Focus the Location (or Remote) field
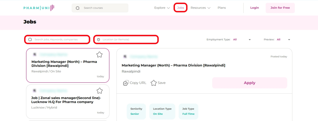Screen dimensions: 318x121 coord(126,40)
